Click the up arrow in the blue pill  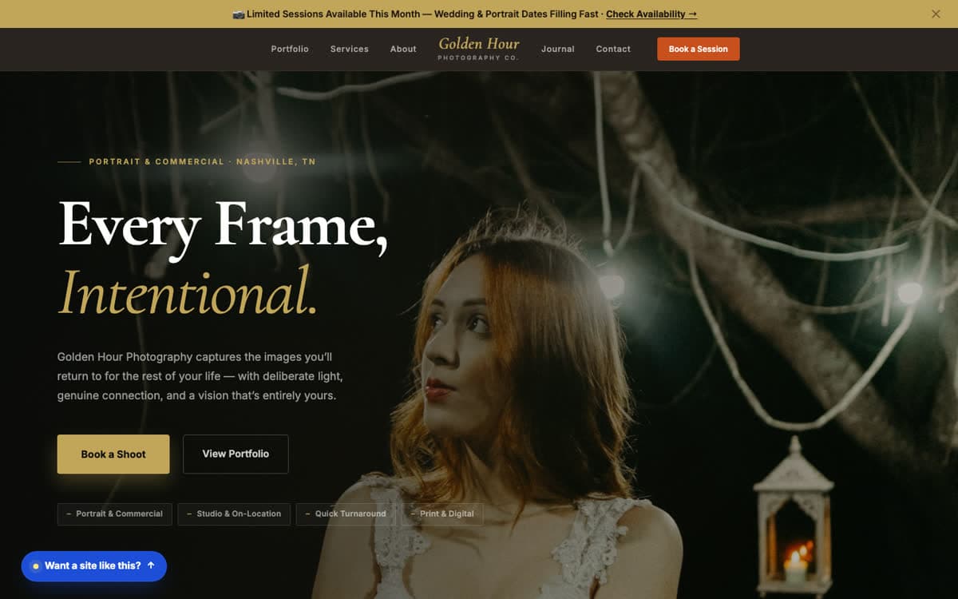(x=151, y=565)
